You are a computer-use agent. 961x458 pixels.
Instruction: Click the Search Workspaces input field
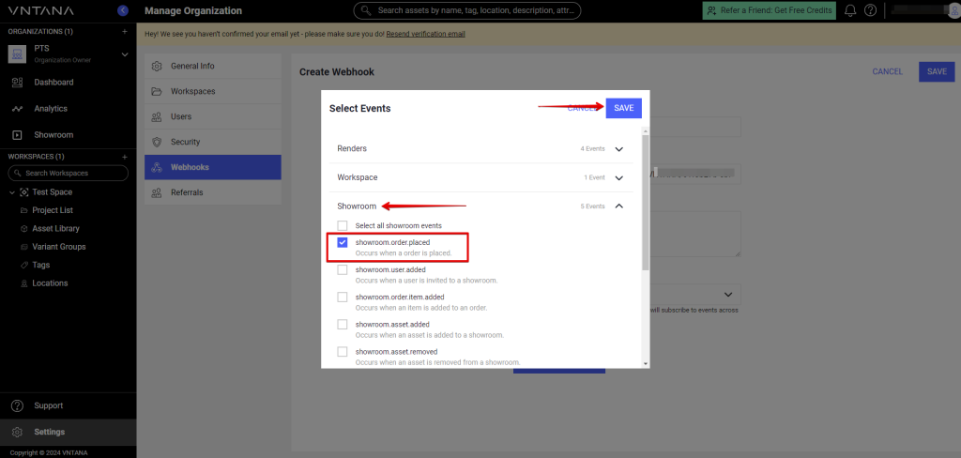point(69,174)
